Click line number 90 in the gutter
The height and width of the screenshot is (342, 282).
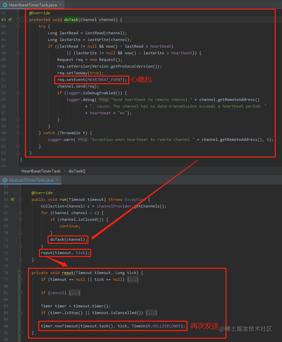pos(6,326)
